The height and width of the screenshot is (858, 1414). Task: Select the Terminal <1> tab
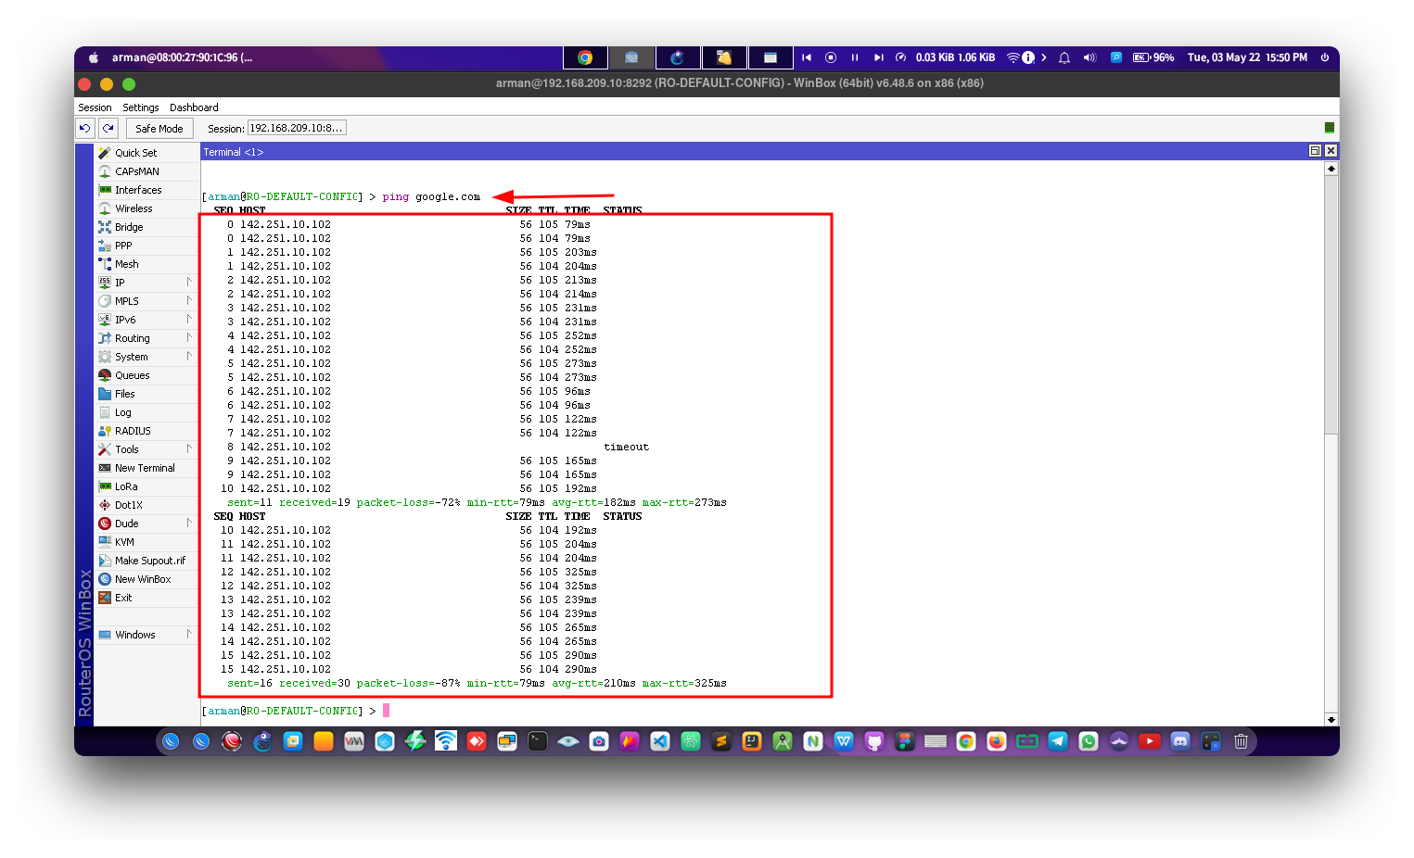233,151
